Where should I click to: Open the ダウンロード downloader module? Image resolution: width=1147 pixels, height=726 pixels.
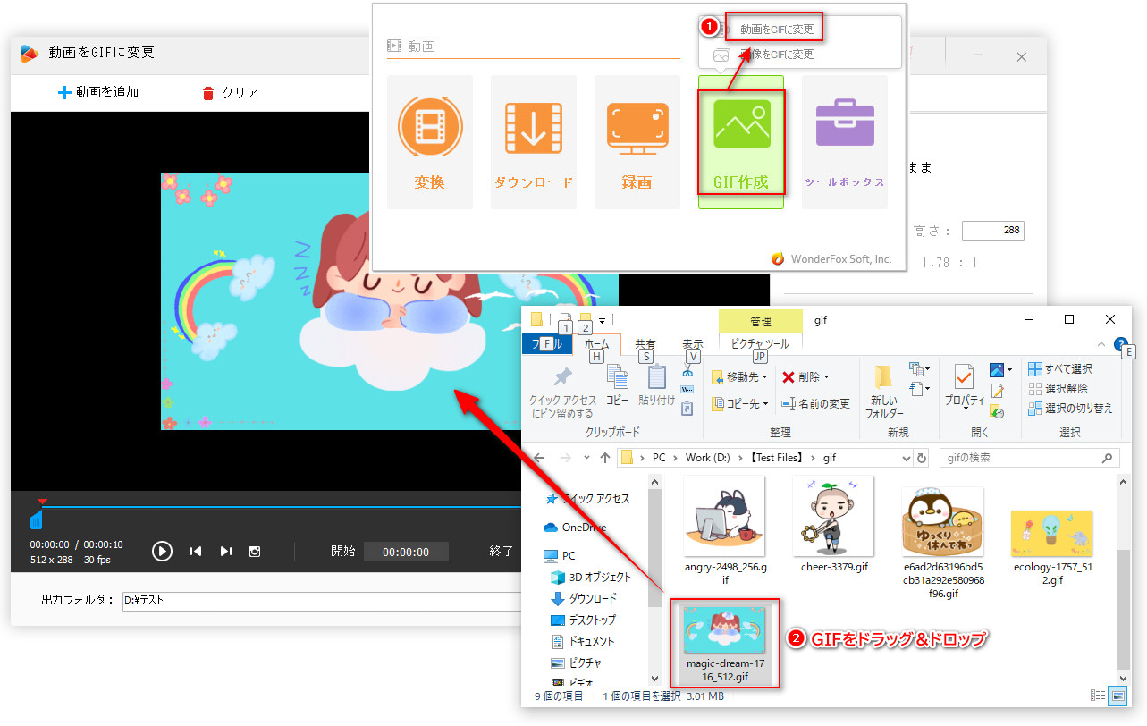click(x=534, y=142)
